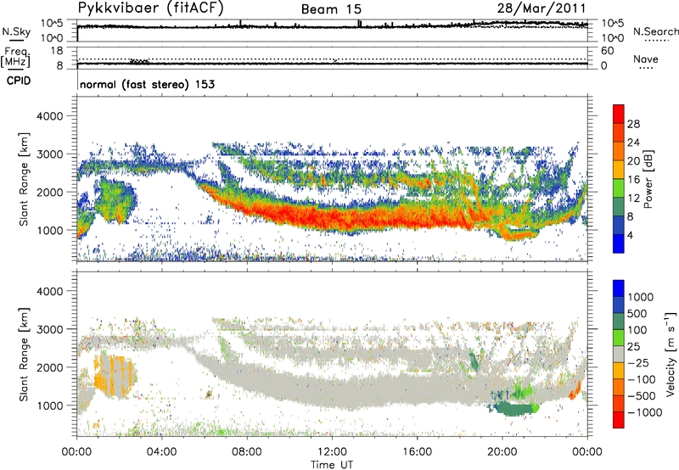Viewport: 679px width, 470px height.
Task: Click the "18" tick on the frequency axis
Action: point(57,51)
